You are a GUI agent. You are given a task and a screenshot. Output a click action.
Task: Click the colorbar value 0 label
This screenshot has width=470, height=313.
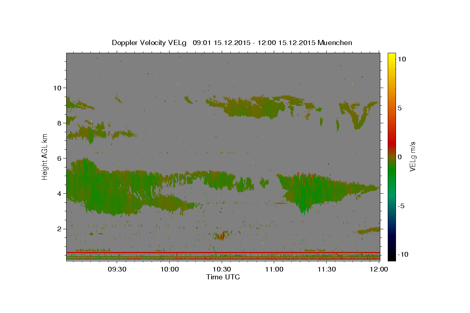(x=400, y=157)
